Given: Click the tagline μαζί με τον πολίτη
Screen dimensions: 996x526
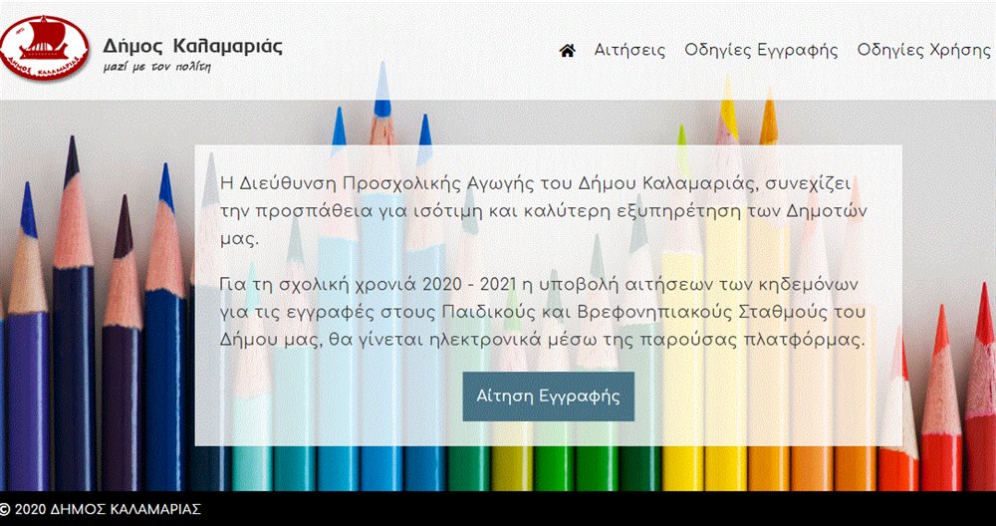Looking at the screenshot, I should coord(157,69).
